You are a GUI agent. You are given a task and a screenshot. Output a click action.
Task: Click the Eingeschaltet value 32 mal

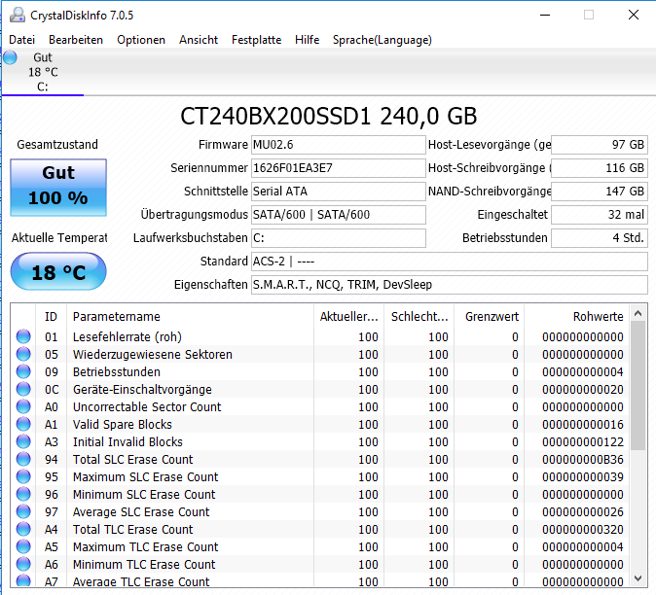pos(600,215)
